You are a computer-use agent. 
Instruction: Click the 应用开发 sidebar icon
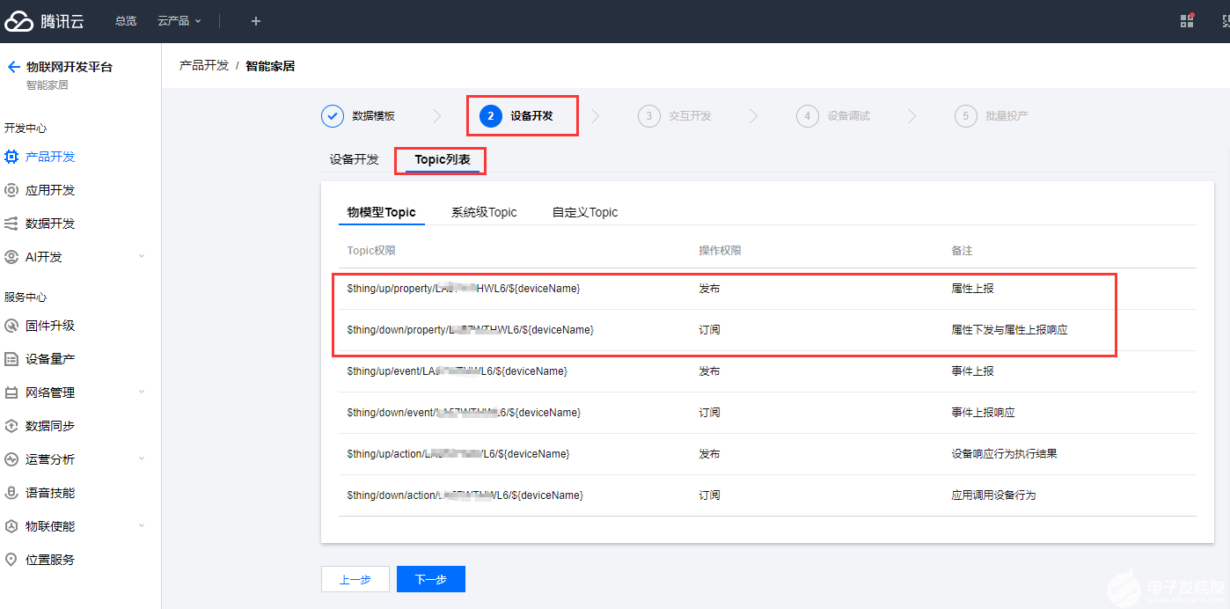11,190
